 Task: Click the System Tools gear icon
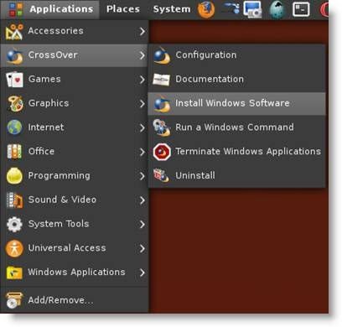click(14, 224)
